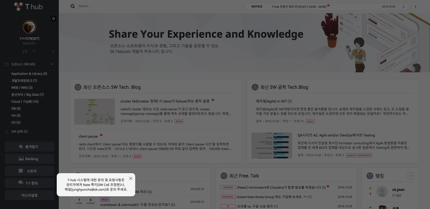This screenshot has height=209, width=430.
Task: Select OS (3) category
Action: [16, 123]
